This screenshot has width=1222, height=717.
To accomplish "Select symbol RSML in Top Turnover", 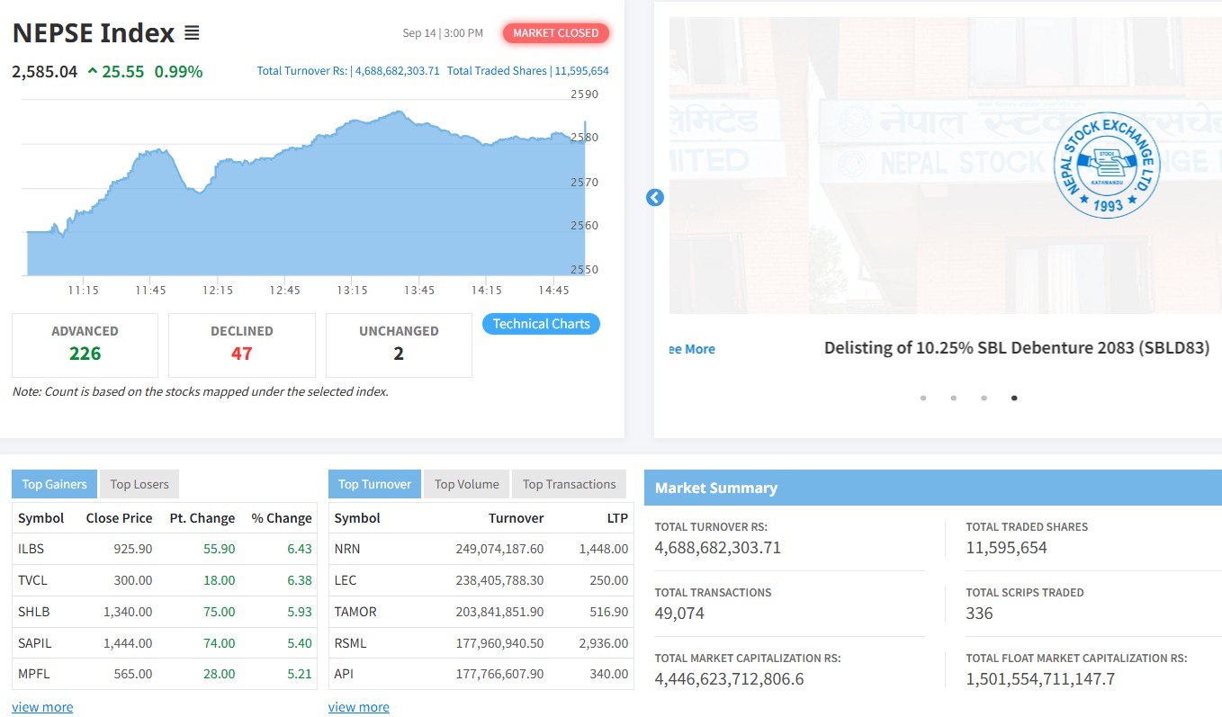I will [x=351, y=643].
